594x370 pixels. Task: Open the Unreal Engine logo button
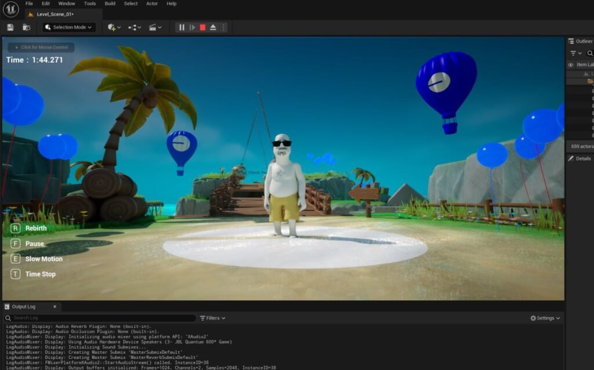click(10, 9)
